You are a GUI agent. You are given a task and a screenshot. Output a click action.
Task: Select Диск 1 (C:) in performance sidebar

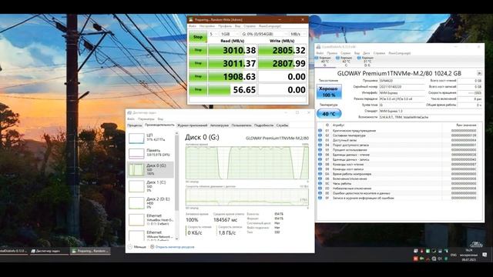(x=151, y=186)
